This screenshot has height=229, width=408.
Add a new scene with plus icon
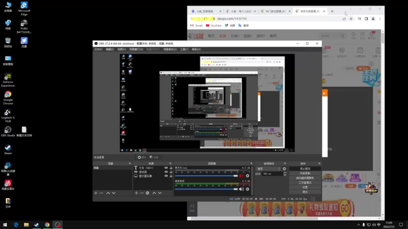[96, 193]
